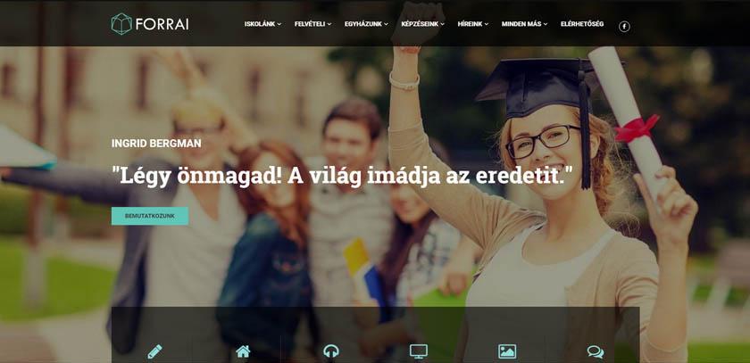Expand the EGYHÁZUNK dropdown menu
The width and height of the screenshot is (750, 363).
coord(366,24)
